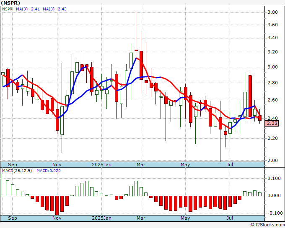Click the MA(3) value 2.43

coord(62,9)
